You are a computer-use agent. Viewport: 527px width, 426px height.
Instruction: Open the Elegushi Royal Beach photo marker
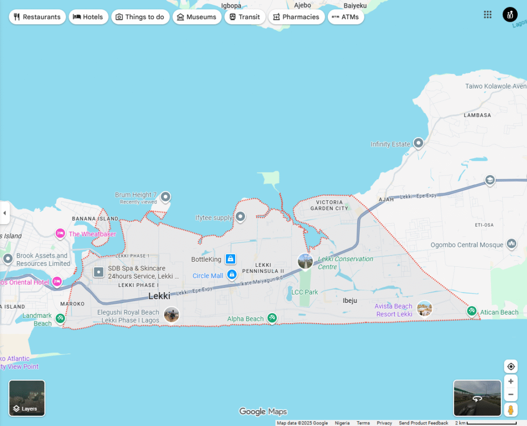(171, 315)
